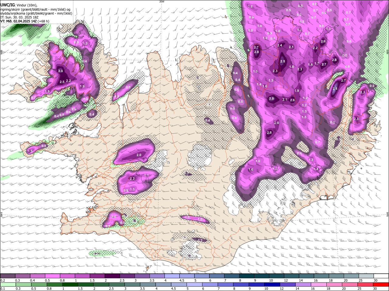The height and width of the screenshot is (291, 389).
Task: Click the 'VT: Mið. 02.04.2025 14Z (+68 h)' line
Action: 25,21
